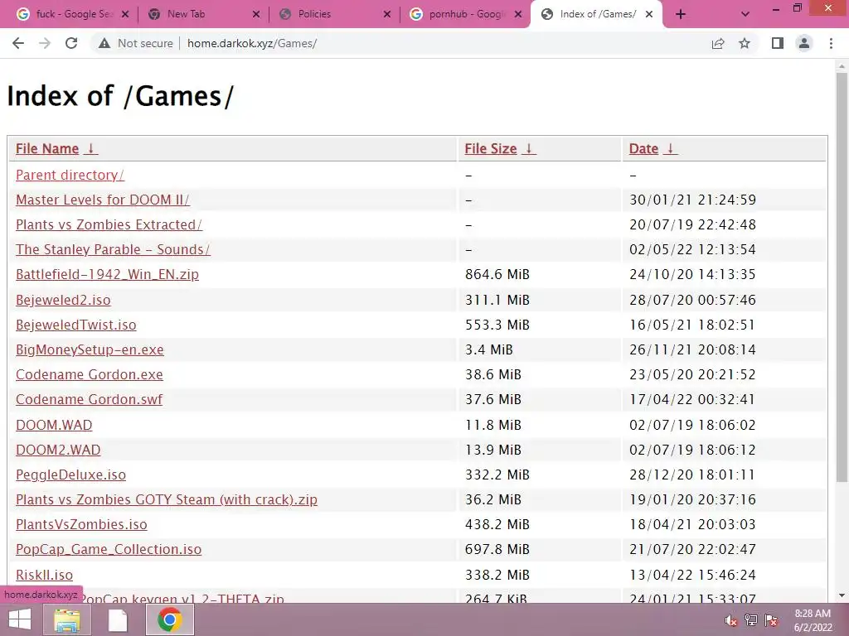Download Plants vs Zombies GOTY Steam zip
This screenshot has height=636, width=849.
[166, 499]
